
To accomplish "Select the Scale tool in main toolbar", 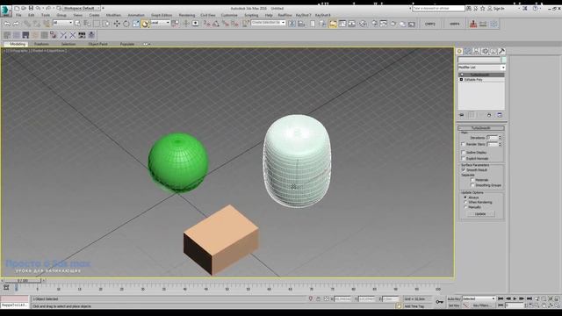I will (x=136, y=24).
